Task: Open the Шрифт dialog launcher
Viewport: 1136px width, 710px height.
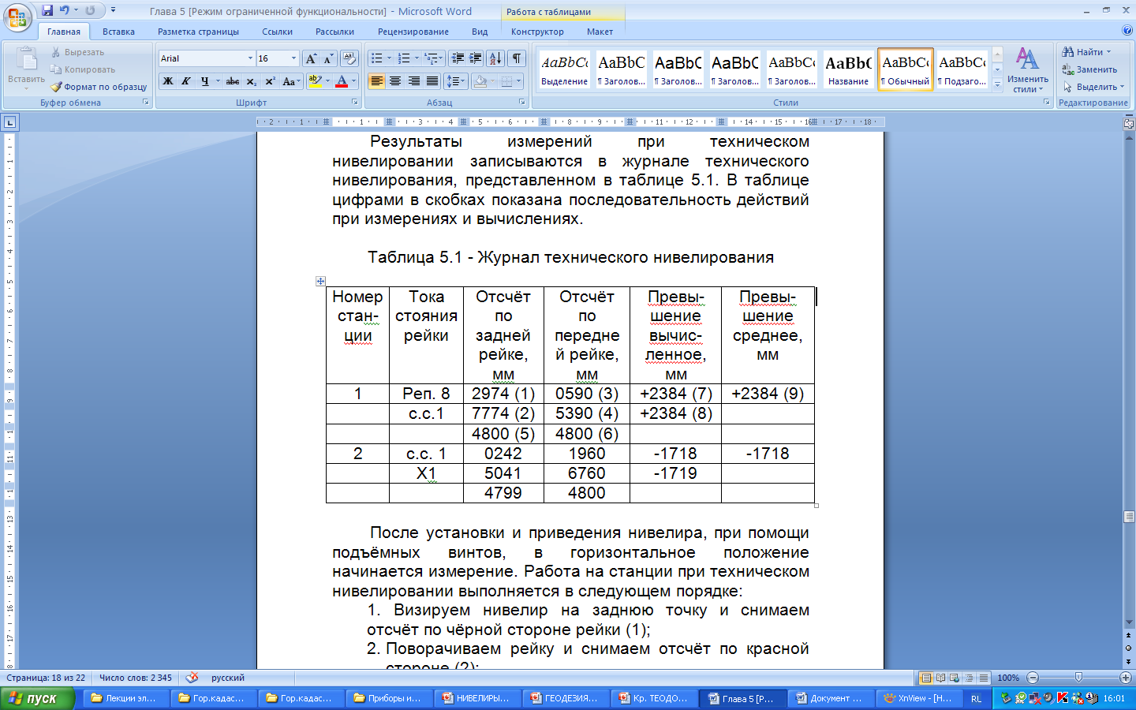Action: point(354,103)
